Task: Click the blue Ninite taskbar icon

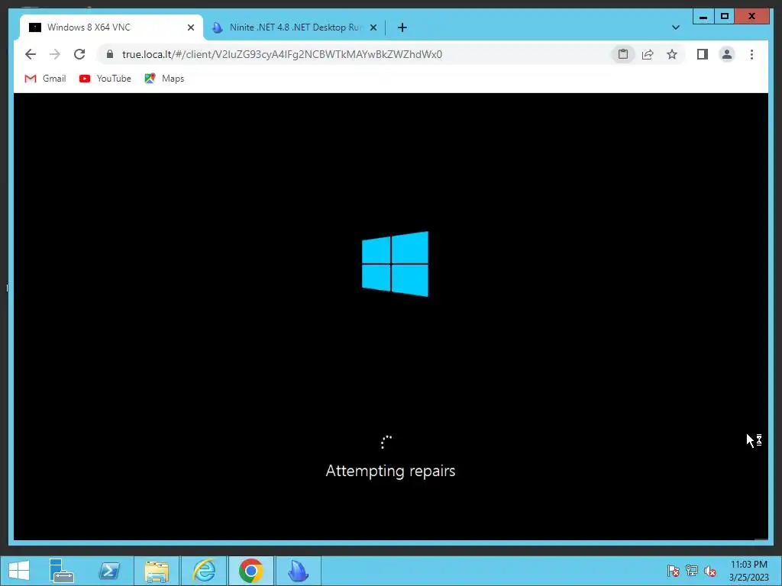Action: click(x=299, y=571)
